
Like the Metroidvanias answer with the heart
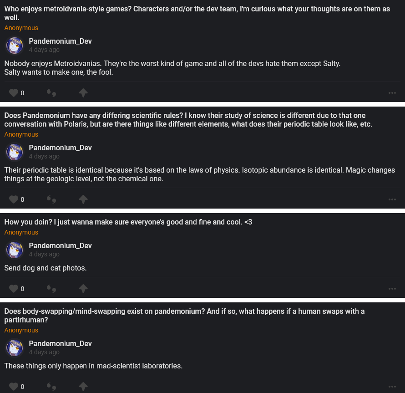14,93
